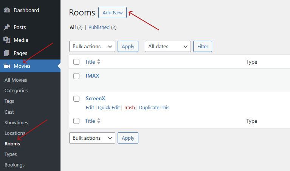Go to Bookings in the sidebar

pyautogui.click(x=14, y=165)
